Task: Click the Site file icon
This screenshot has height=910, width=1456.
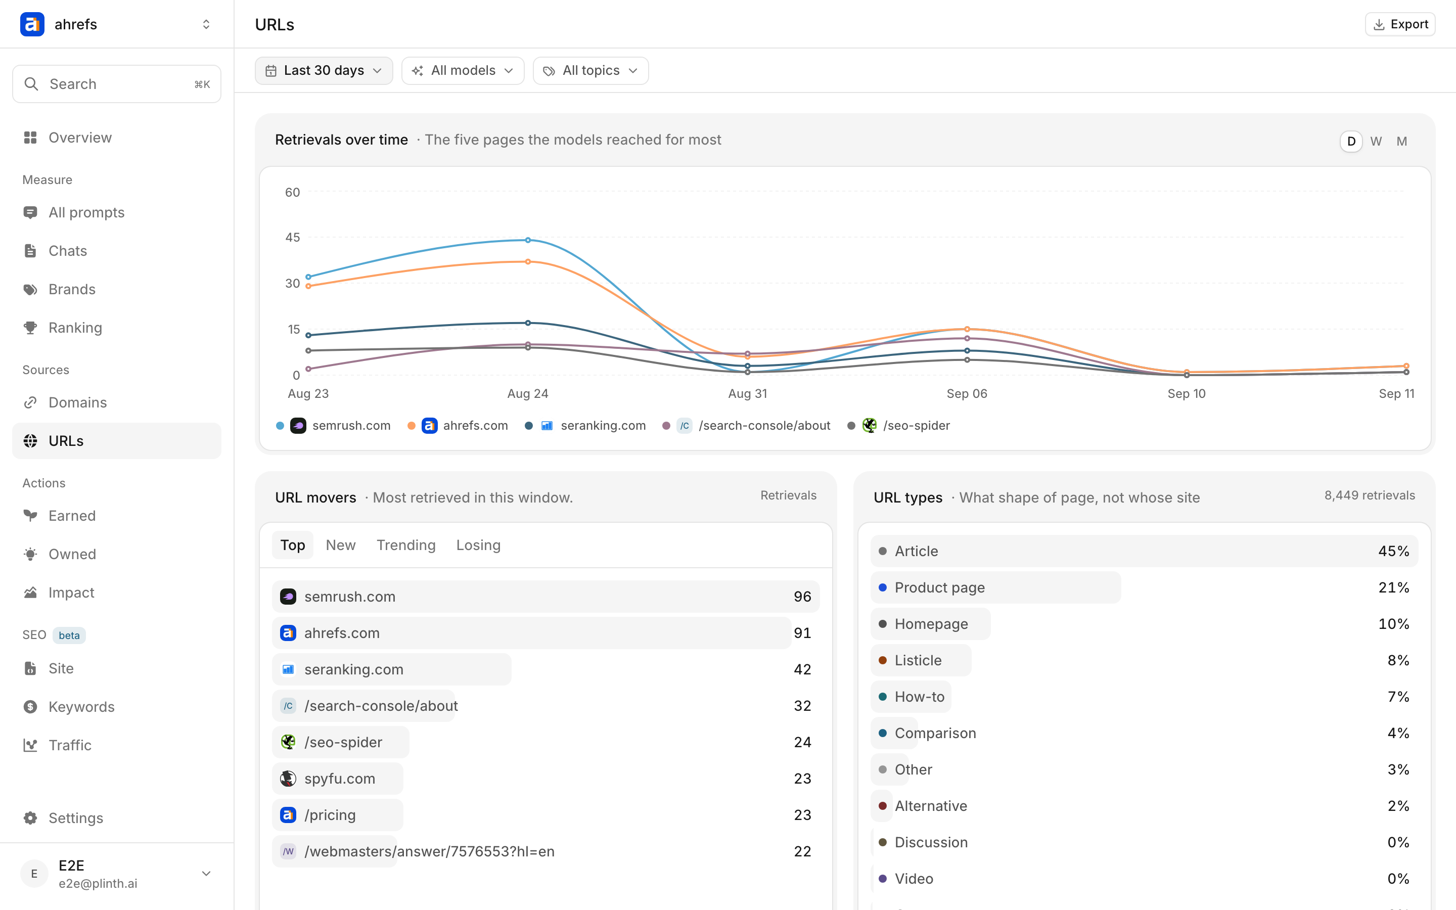Action: point(30,669)
